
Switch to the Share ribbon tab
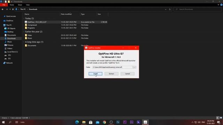(20, 5)
